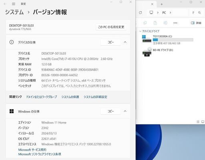Select the TI31130300A (C:) drive
The width and height of the screenshot is (205, 160).
pyautogui.click(x=168, y=40)
